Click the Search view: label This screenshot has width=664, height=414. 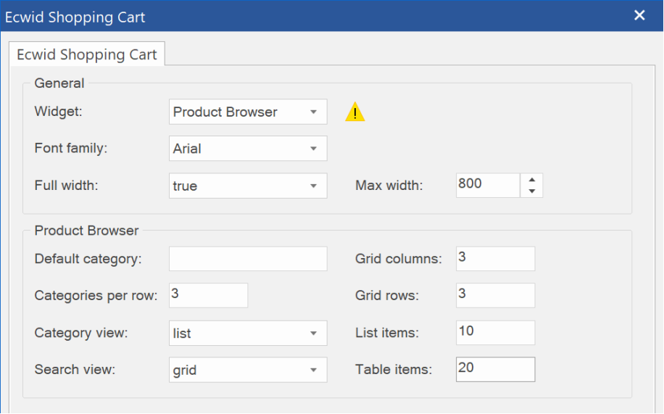[75, 370]
